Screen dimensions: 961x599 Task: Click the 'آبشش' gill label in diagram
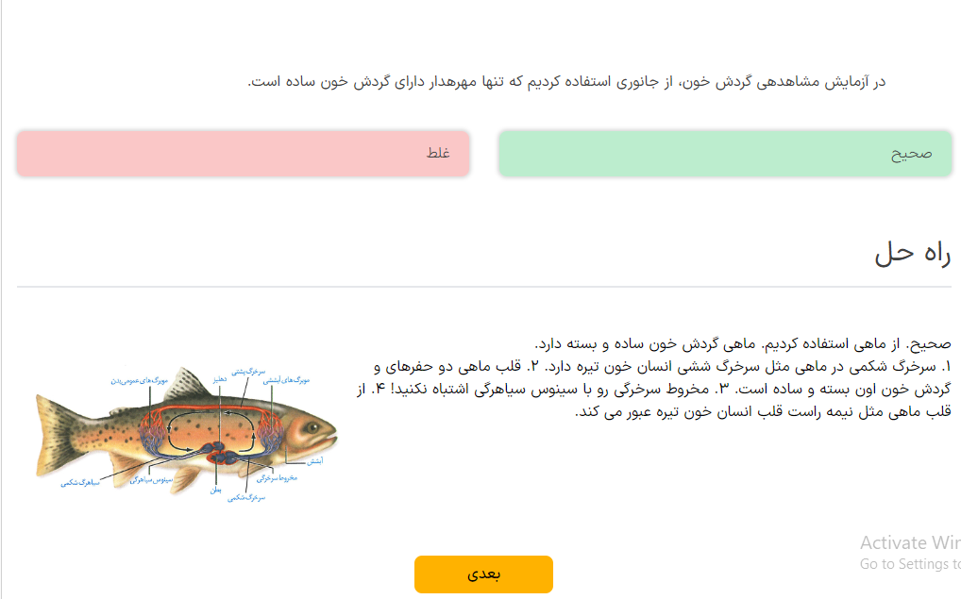[x=316, y=461]
